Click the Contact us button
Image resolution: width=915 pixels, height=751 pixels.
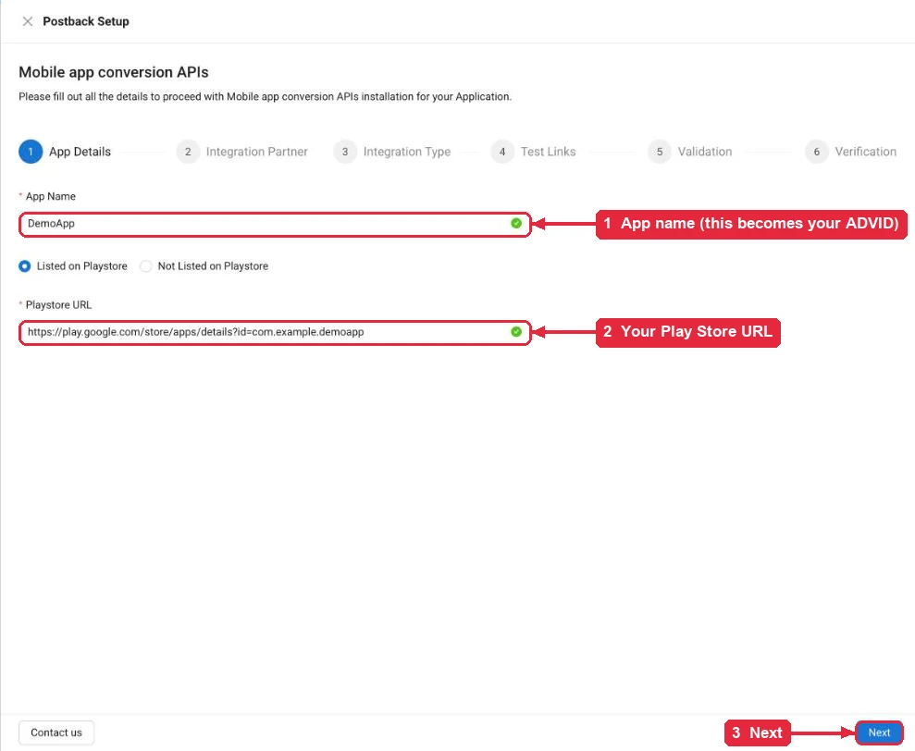coord(56,733)
